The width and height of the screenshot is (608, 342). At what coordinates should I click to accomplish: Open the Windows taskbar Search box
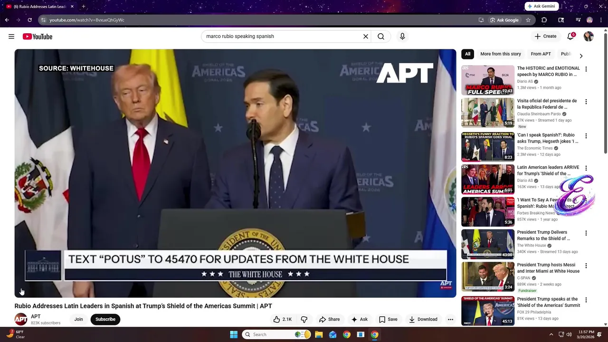(x=277, y=334)
